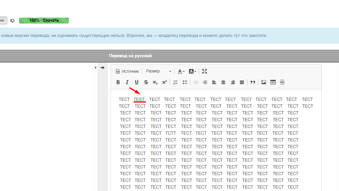Insert a block quote
The width and height of the screenshot is (339, 191).
coord(252,82)
